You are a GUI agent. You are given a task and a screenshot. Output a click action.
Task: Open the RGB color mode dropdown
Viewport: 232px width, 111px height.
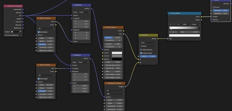coord(186,25)
